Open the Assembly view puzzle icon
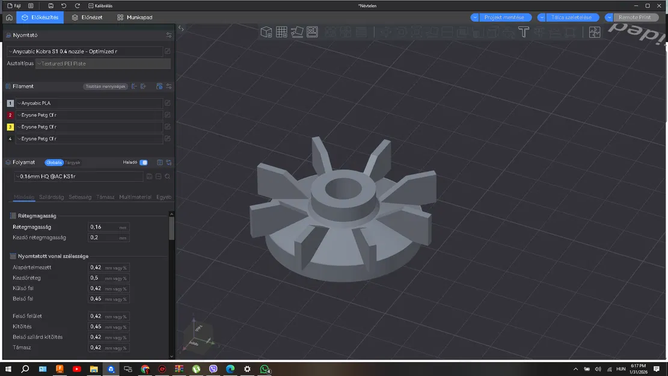This screenshot has width=668, height=376. (x=594, y=32)
